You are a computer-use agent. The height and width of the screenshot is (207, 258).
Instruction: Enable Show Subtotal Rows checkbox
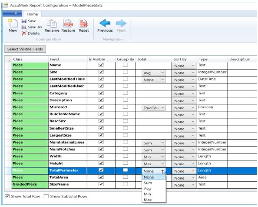(46, 196)
